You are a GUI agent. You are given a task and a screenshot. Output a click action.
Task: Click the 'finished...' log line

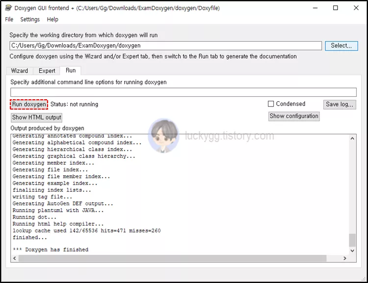30,237
